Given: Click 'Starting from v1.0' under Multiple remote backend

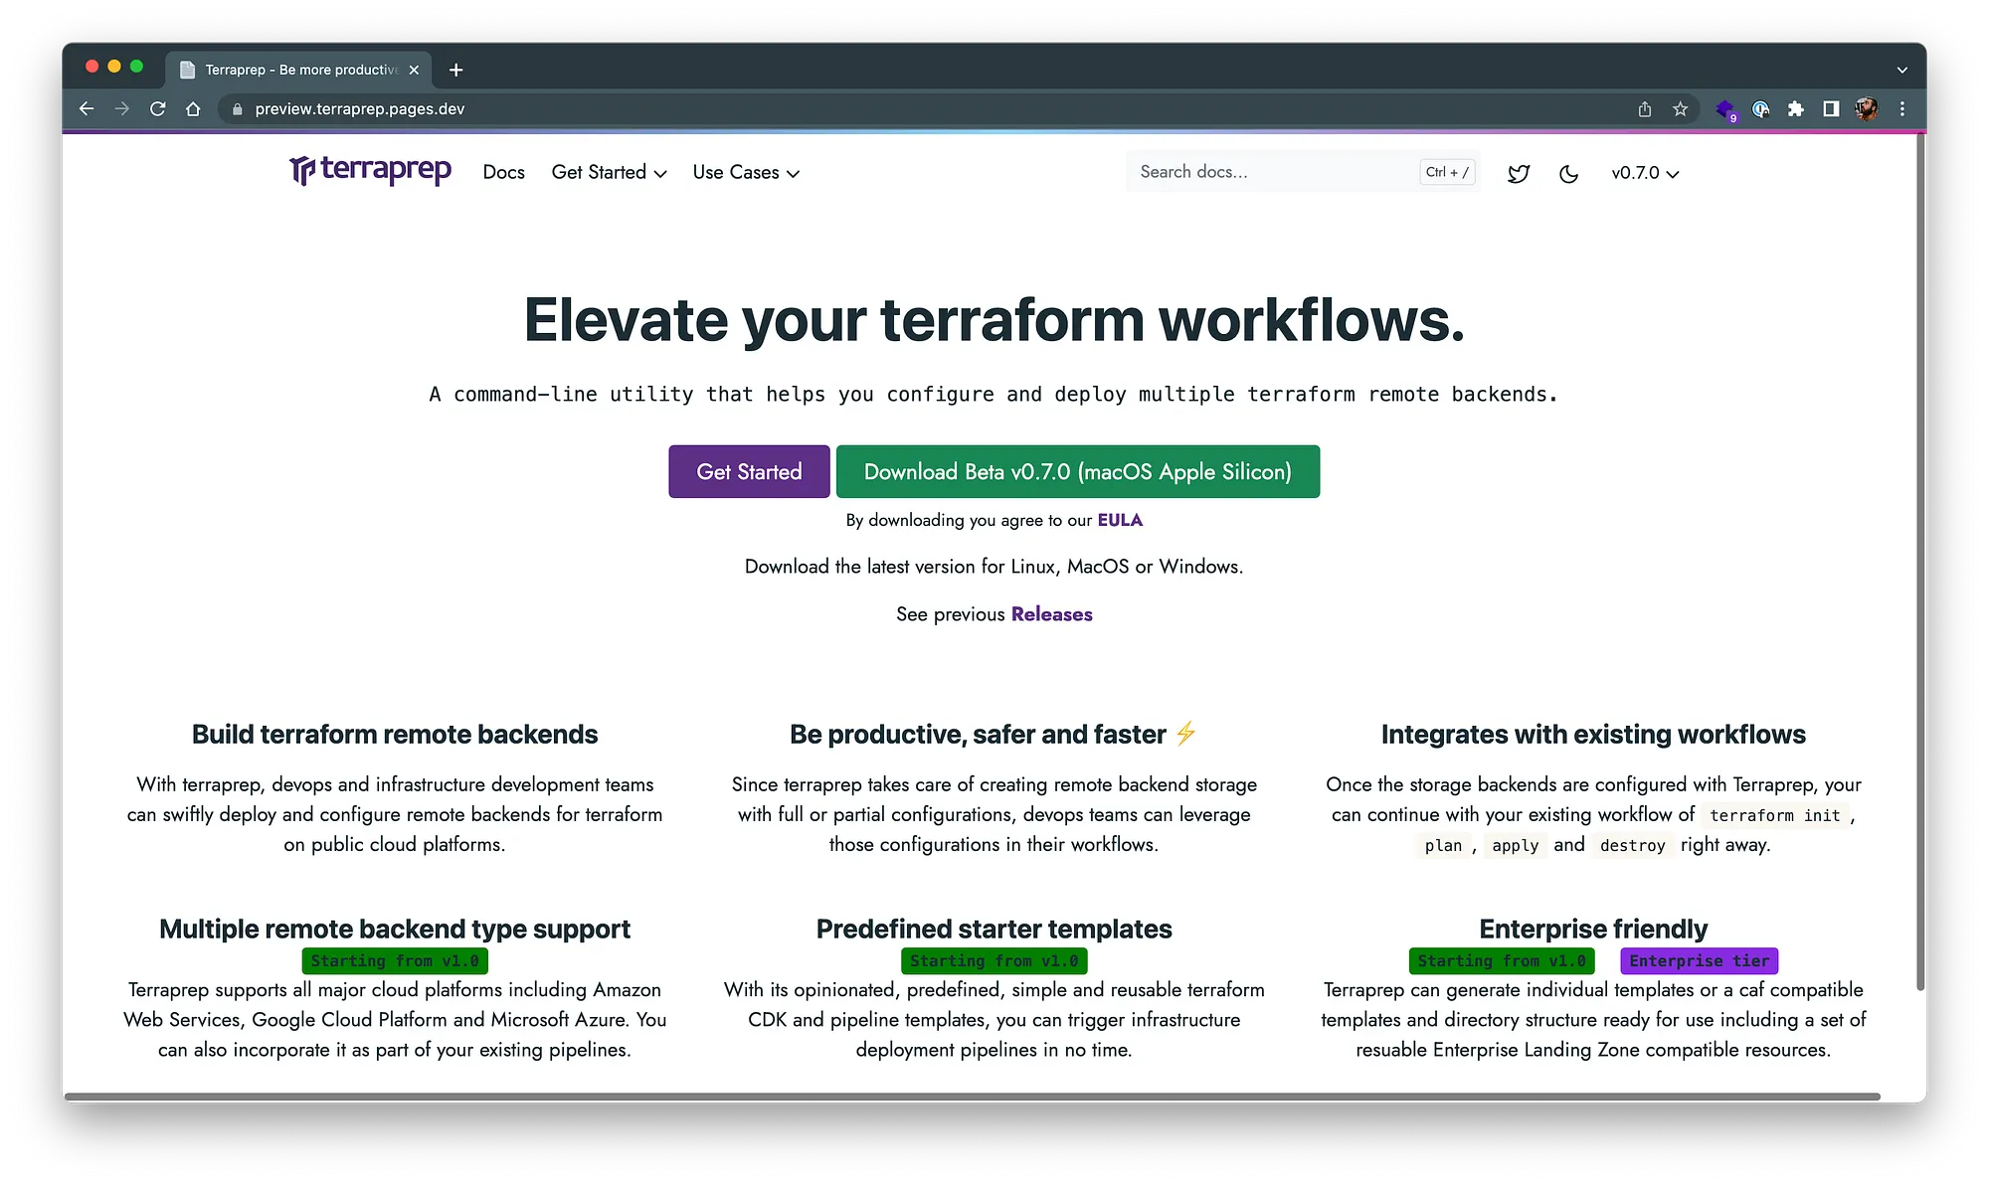Looking at the screenshot, I should point(395,961).
